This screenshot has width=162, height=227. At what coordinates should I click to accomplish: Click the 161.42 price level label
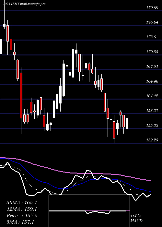tap(152, 96)
